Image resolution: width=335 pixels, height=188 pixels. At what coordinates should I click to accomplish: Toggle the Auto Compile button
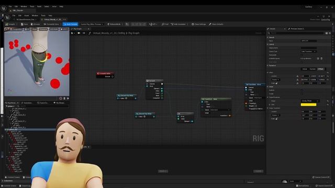point(70,25)
